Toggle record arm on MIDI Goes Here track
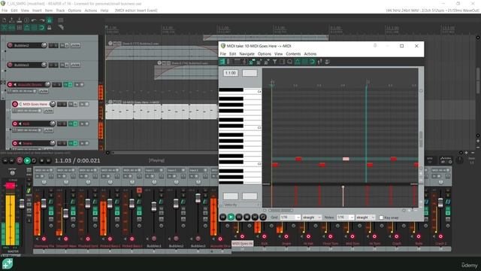 point(15,104)
